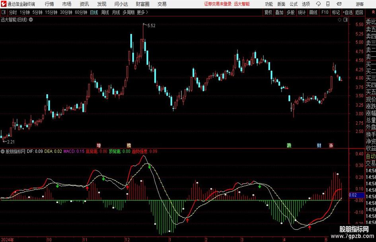Select the 日线 daily period tab
The height and width of the screenshot is (242, 376).
[x=94, y=12]
